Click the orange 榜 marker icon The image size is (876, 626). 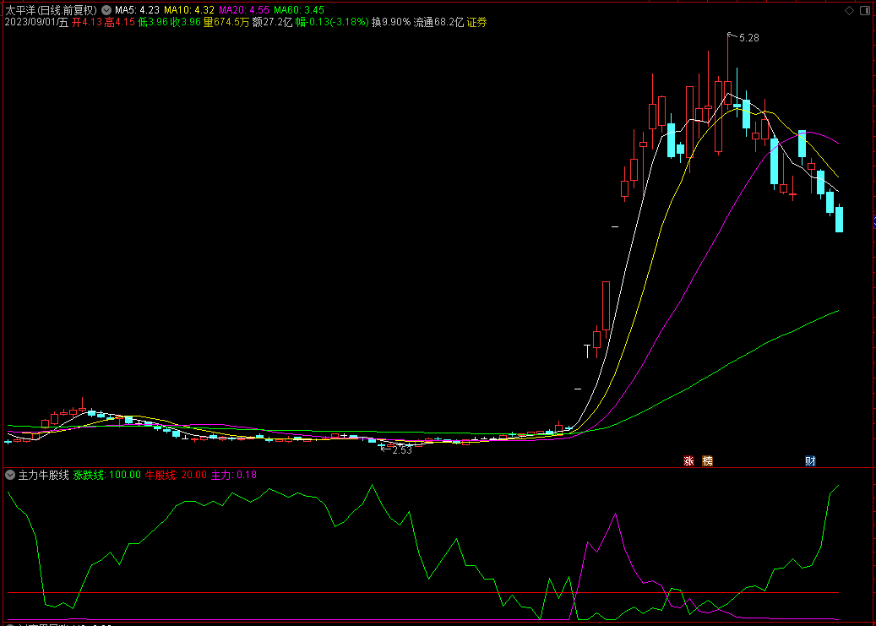pyautogui.click(x=707, y=461)
